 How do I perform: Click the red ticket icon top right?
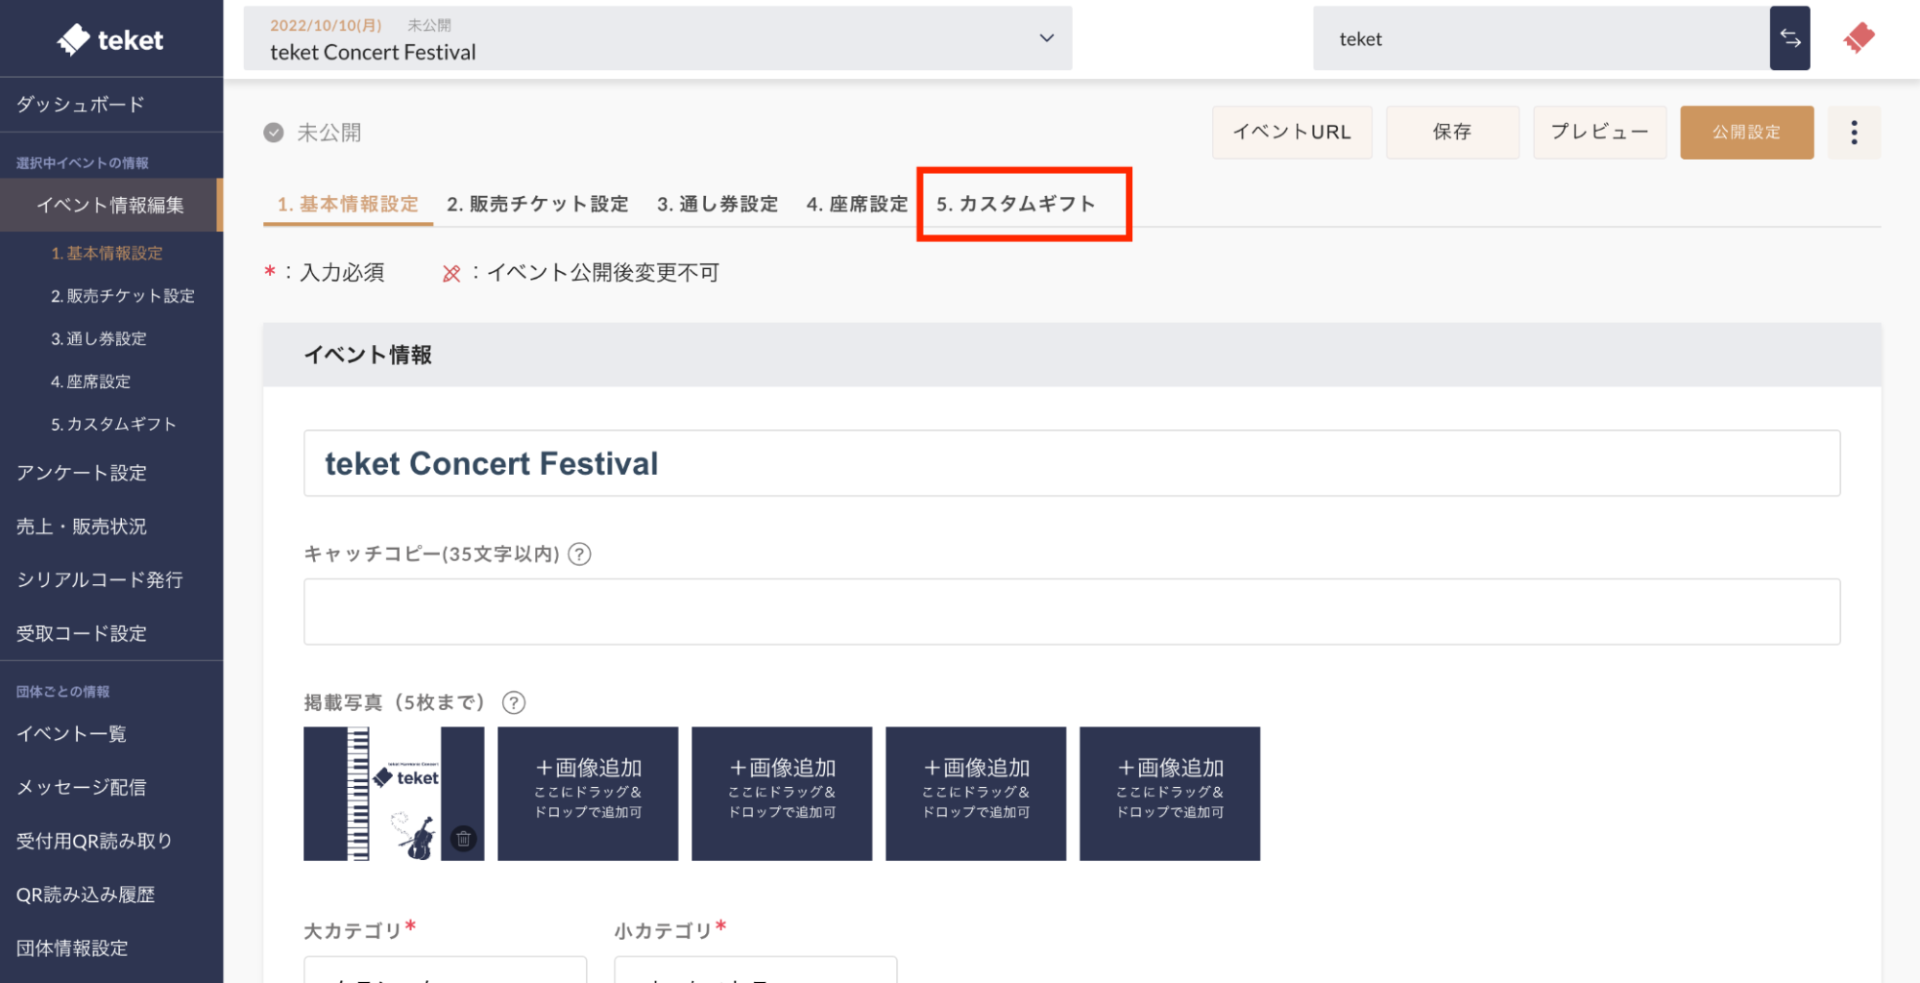pos(1859,38)
